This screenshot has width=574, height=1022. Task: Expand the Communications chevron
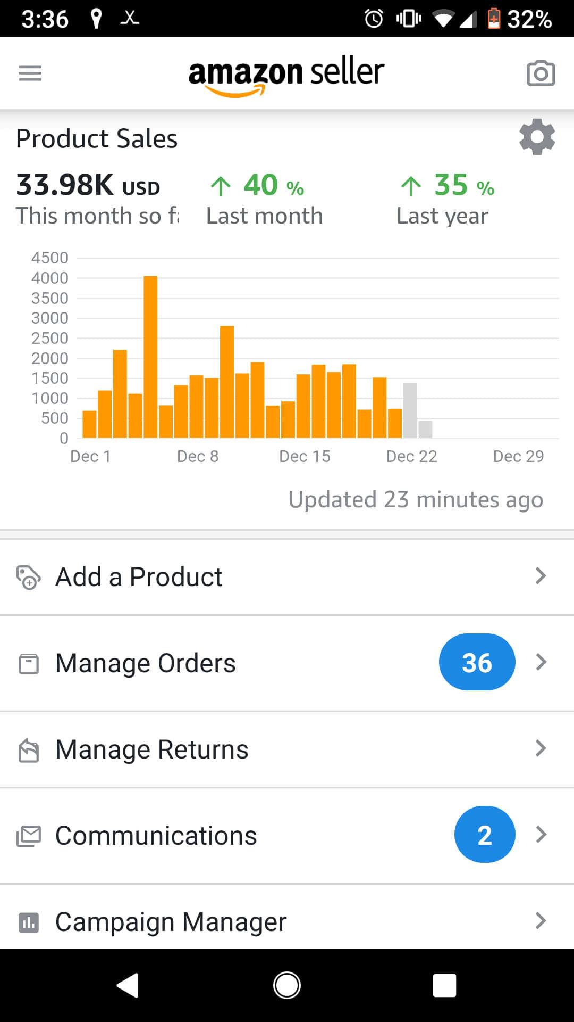click(541, 835)
